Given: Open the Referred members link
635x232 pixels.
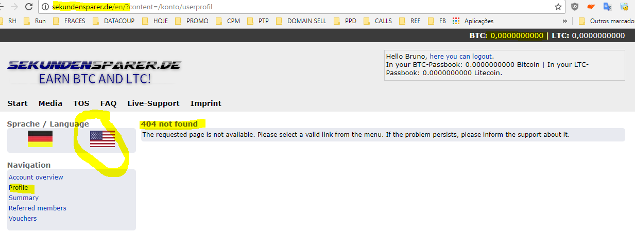Looking at the screenshot, I should (38, 208).
